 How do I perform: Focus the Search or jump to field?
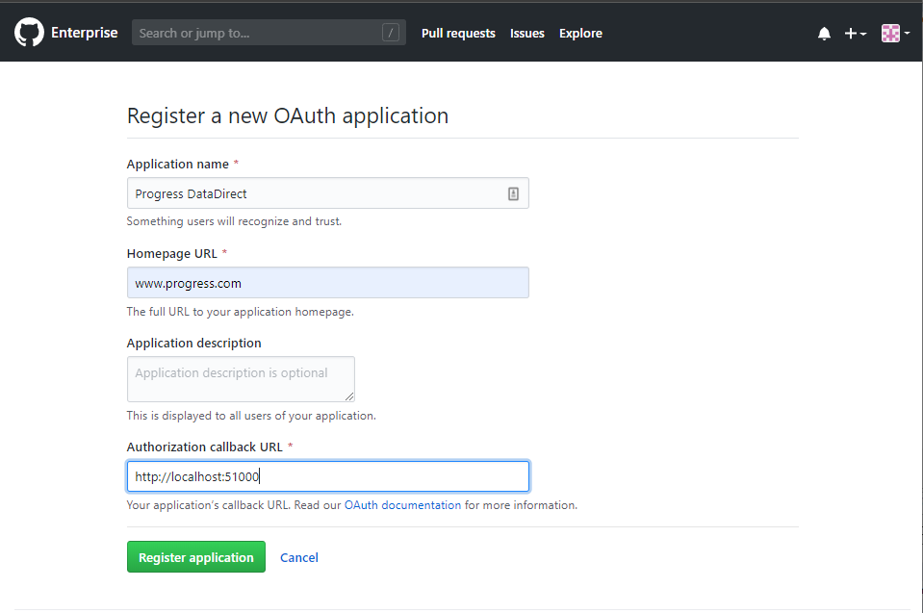click(269, 33)
